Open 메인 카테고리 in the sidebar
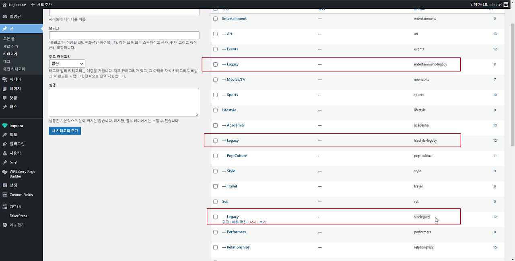This screenshot has width=515, height=261. tap(14, 69)
